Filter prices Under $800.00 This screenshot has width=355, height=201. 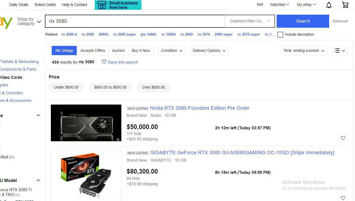(66, 87)
